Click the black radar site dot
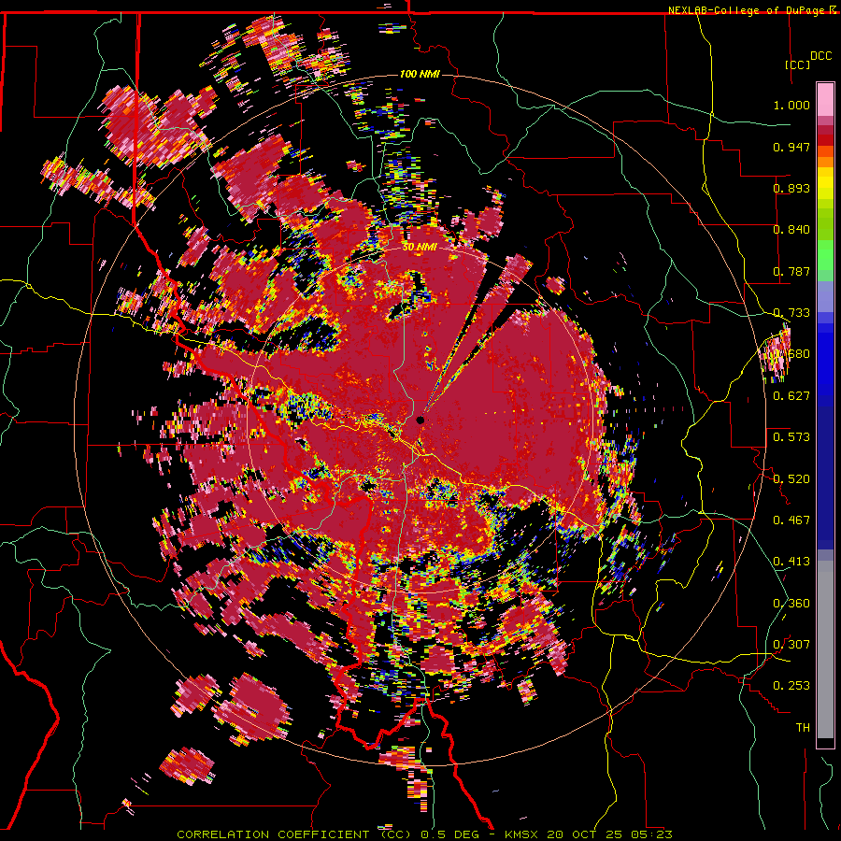 (x=420, y=420)
